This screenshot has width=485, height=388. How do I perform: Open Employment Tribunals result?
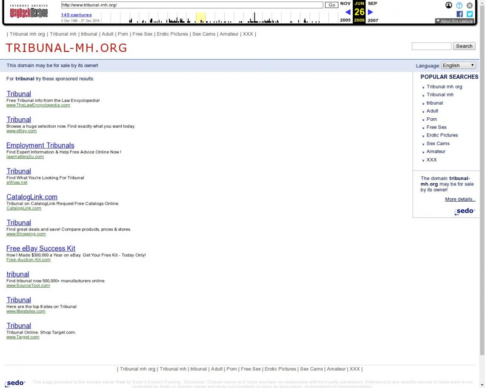(40, 145)
